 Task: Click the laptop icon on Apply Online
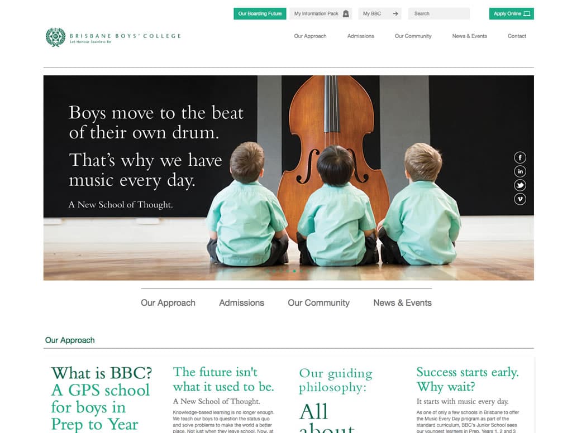click(526, 14)
